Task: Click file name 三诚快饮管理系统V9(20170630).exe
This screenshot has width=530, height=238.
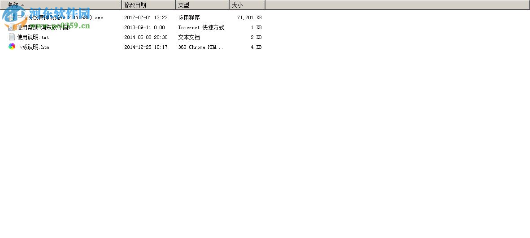Action: coord(60,17)
